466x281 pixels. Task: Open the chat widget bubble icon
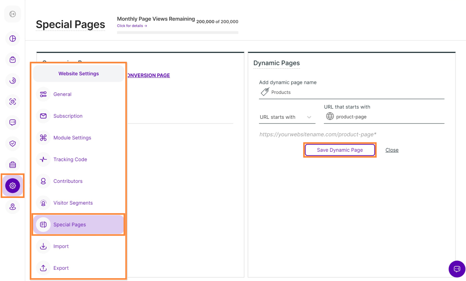pos(457,269)
